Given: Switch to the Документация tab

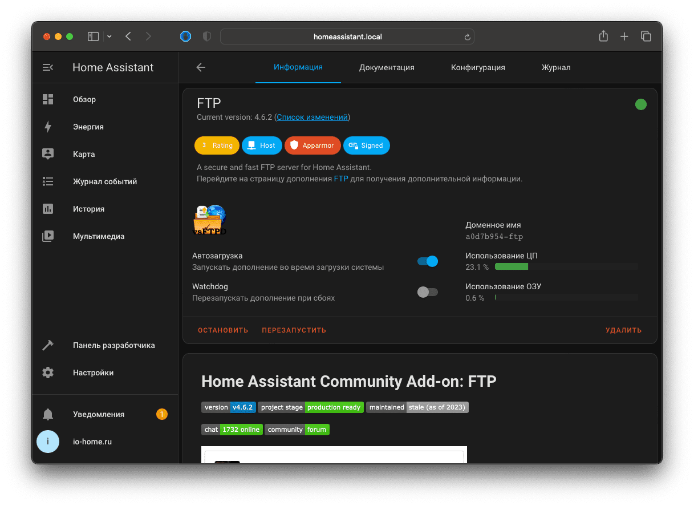Looking at the screenshot, I should click(x=387, y=67).
